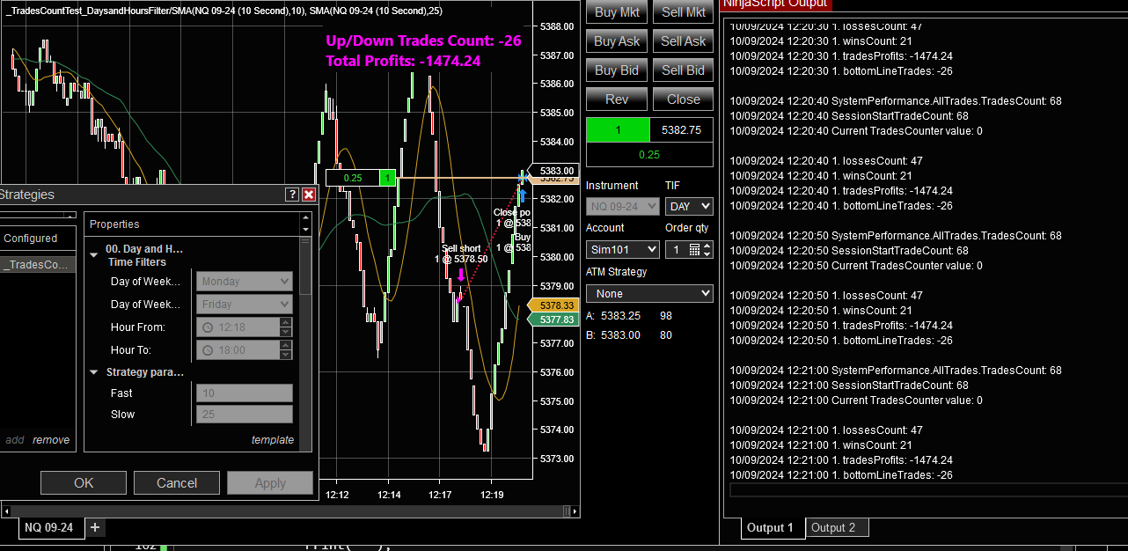The image size is (1128, 551).
Task: Click the Rev order button
Action: click(x=616, y=99)
